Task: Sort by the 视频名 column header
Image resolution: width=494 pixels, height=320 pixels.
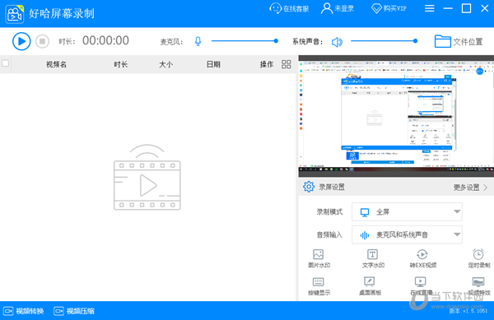Action: click(56, 64)
